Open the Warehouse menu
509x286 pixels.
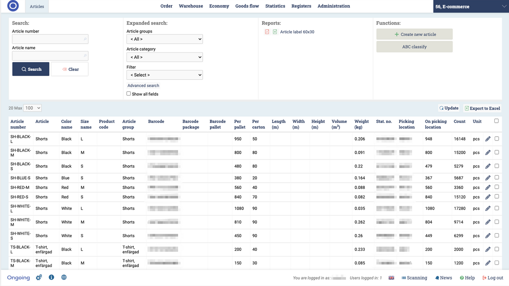click(191, 6)
